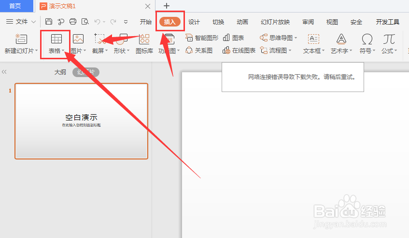Click the Save icon in quick toolbar
Viewport: 409px width, 238px height.
49,22
